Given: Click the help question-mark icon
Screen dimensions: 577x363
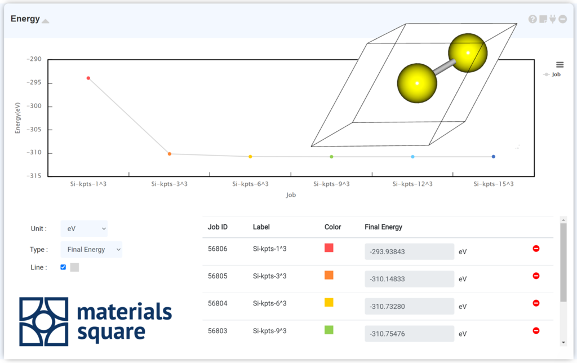Looking at the screenshot, I should pyautogui.click(x=532, y=19).
